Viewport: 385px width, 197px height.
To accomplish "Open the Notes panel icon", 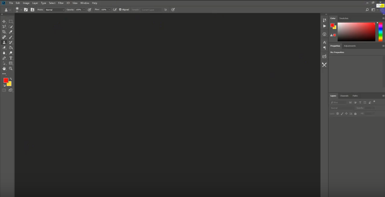I will pos(324,56).
